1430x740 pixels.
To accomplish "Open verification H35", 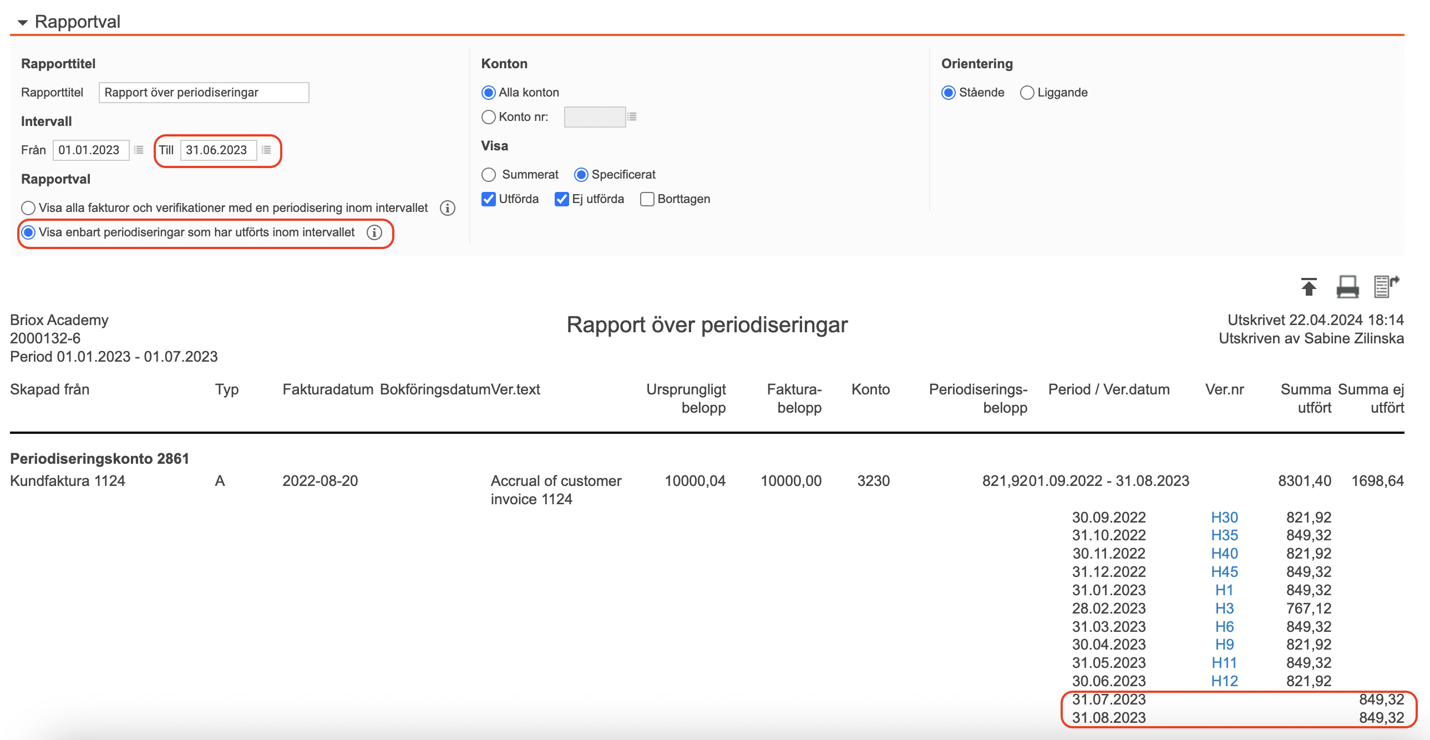I will click(x=1225, y=535).
